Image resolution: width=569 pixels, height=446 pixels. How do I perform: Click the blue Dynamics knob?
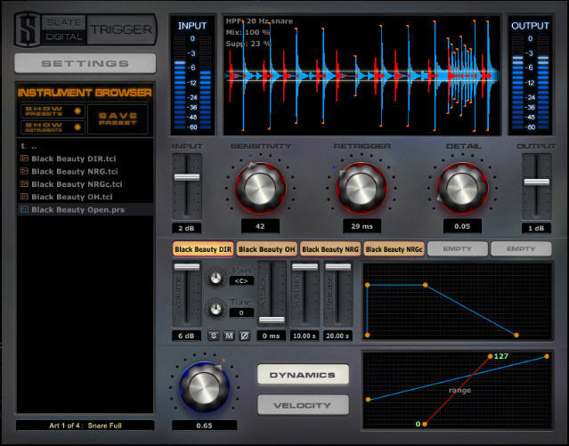click(x=204, y=387)
